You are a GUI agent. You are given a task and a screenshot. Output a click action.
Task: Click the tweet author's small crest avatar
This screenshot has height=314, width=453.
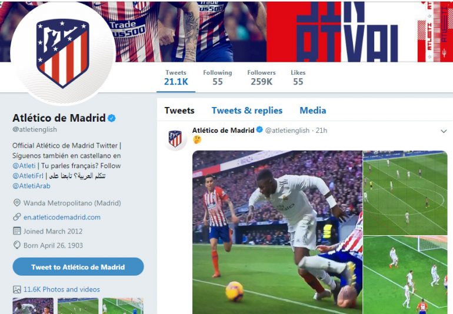(175, 139)
